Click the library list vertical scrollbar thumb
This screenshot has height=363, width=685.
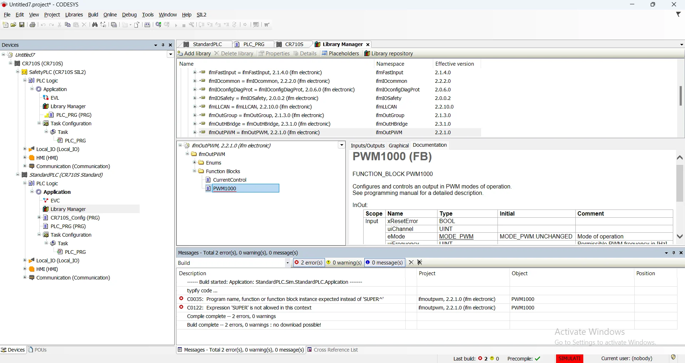point(681,96)
